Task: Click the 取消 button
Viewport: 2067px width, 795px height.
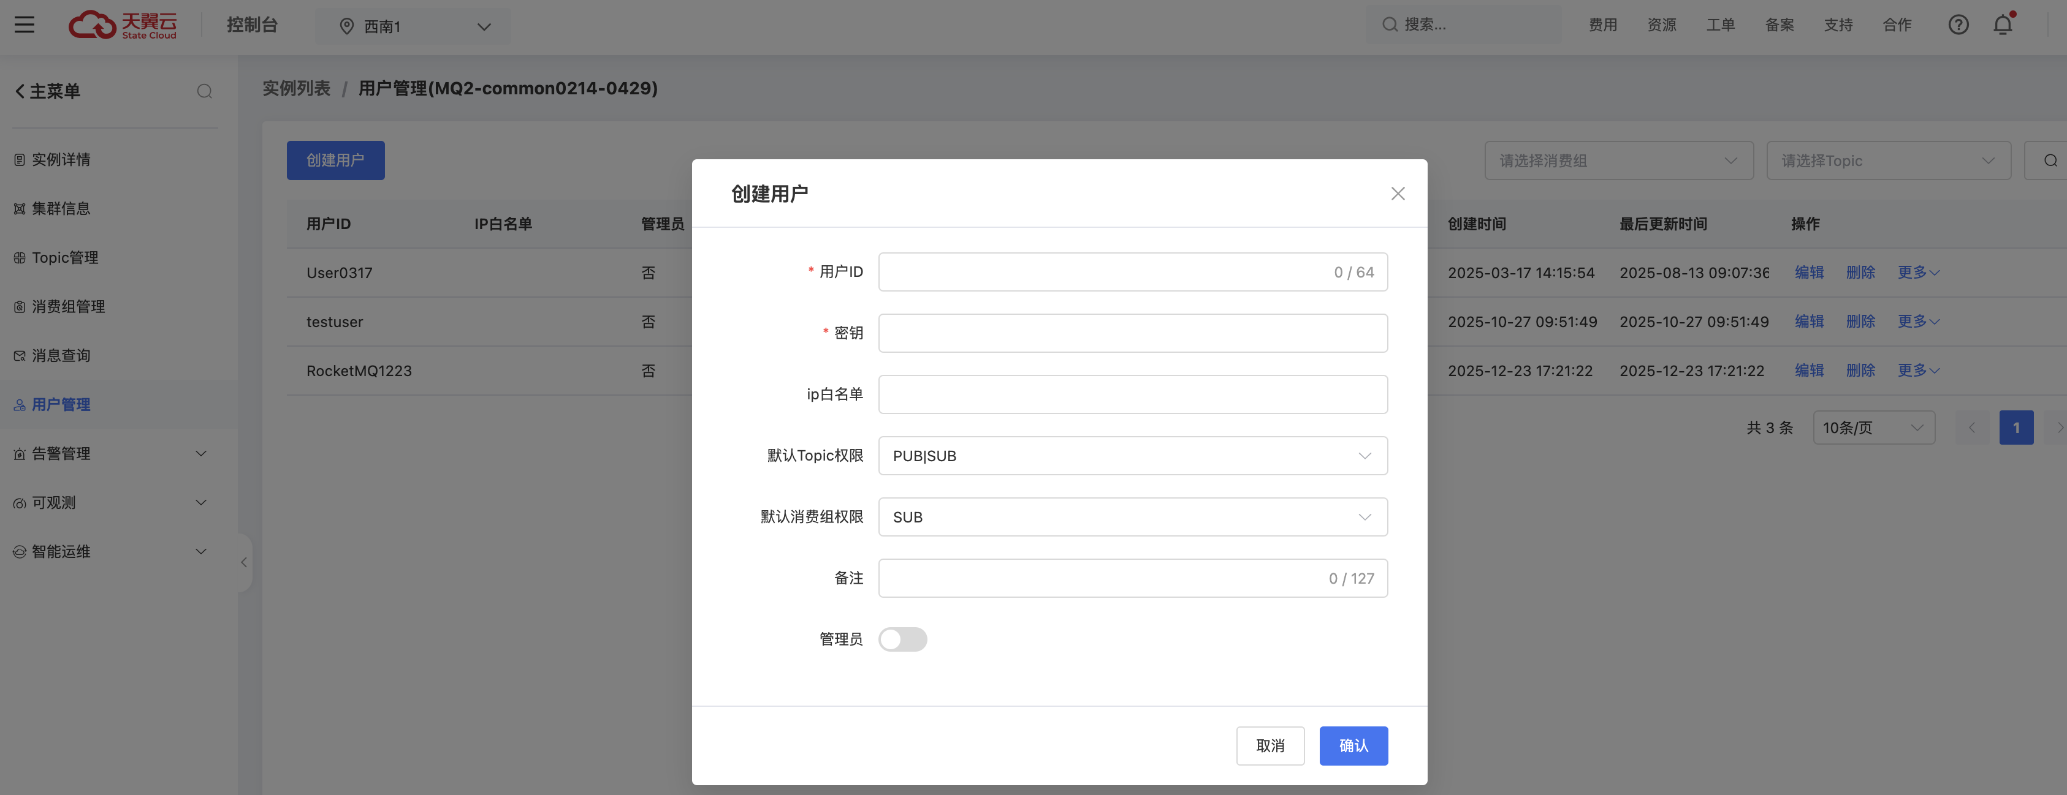Action: [1270, 745]
